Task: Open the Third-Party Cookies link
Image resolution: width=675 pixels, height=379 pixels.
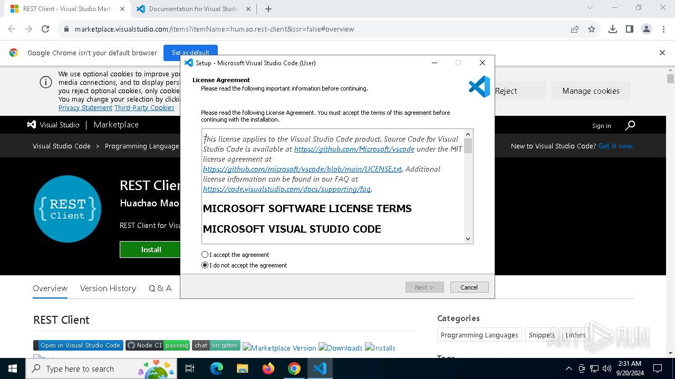Action: click(144, 107)
